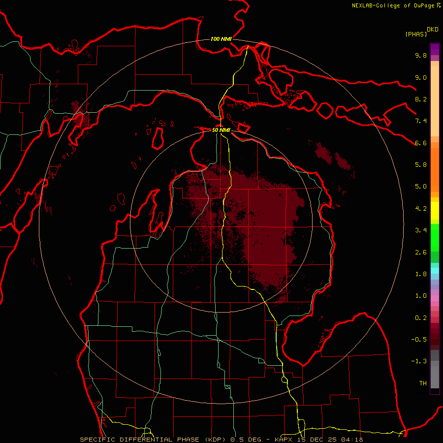443x443 pixels.
Task: Click the cyan band above 1.8
Action: pos(435,271)
